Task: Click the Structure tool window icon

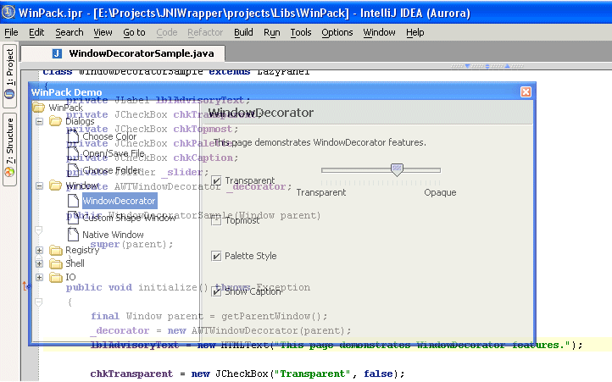Action: 9,172
